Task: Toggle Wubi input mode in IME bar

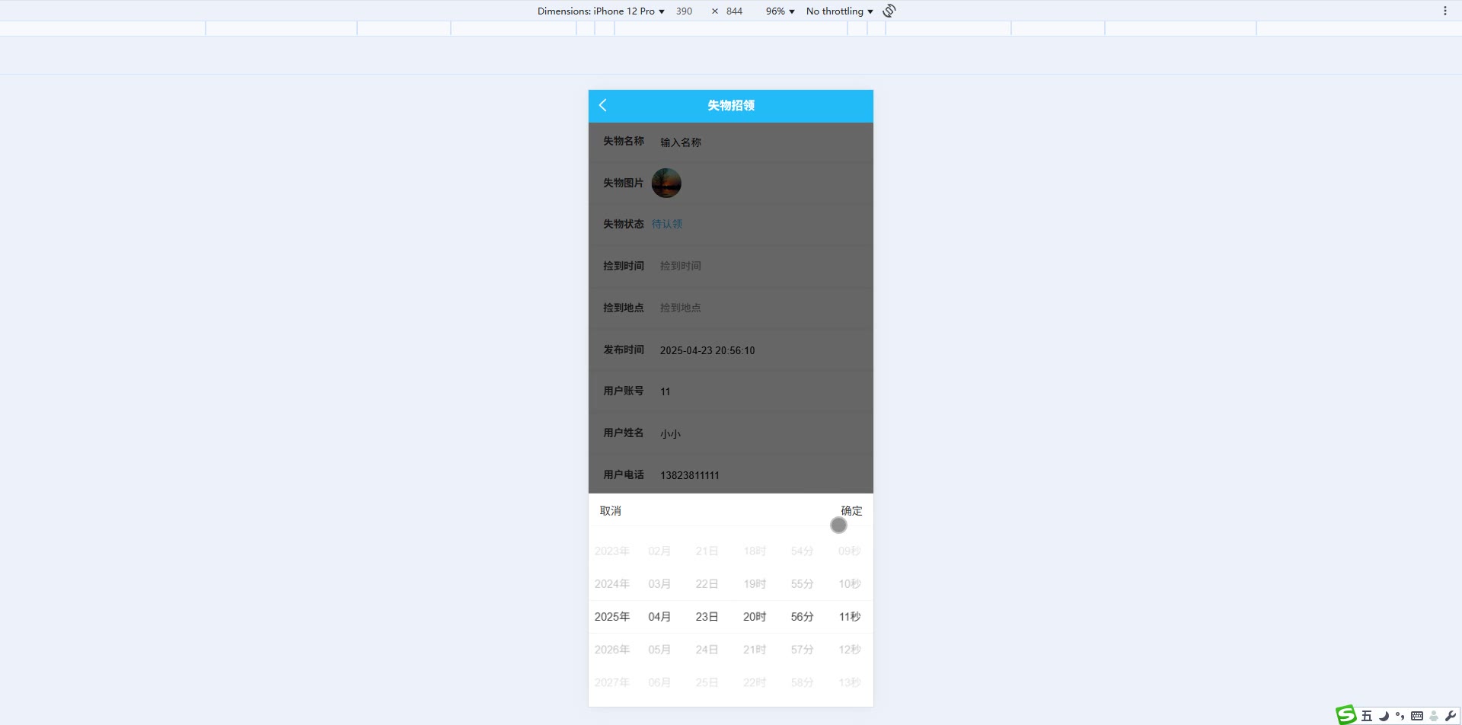Action: click(1367, 716)
